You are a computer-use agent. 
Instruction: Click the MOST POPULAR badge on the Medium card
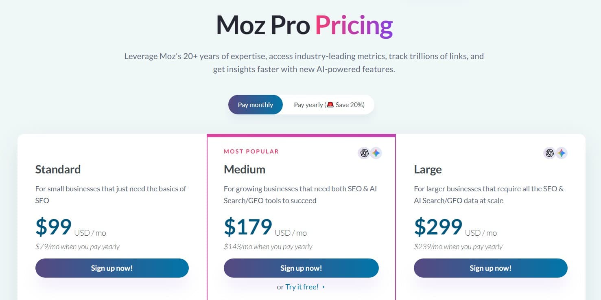pos(251,151)
